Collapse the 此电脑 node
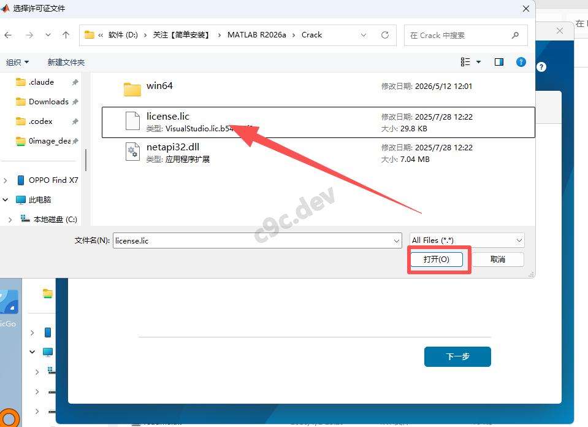The height and width of the screenshot is (427, 588). click(x=6, y=199)
